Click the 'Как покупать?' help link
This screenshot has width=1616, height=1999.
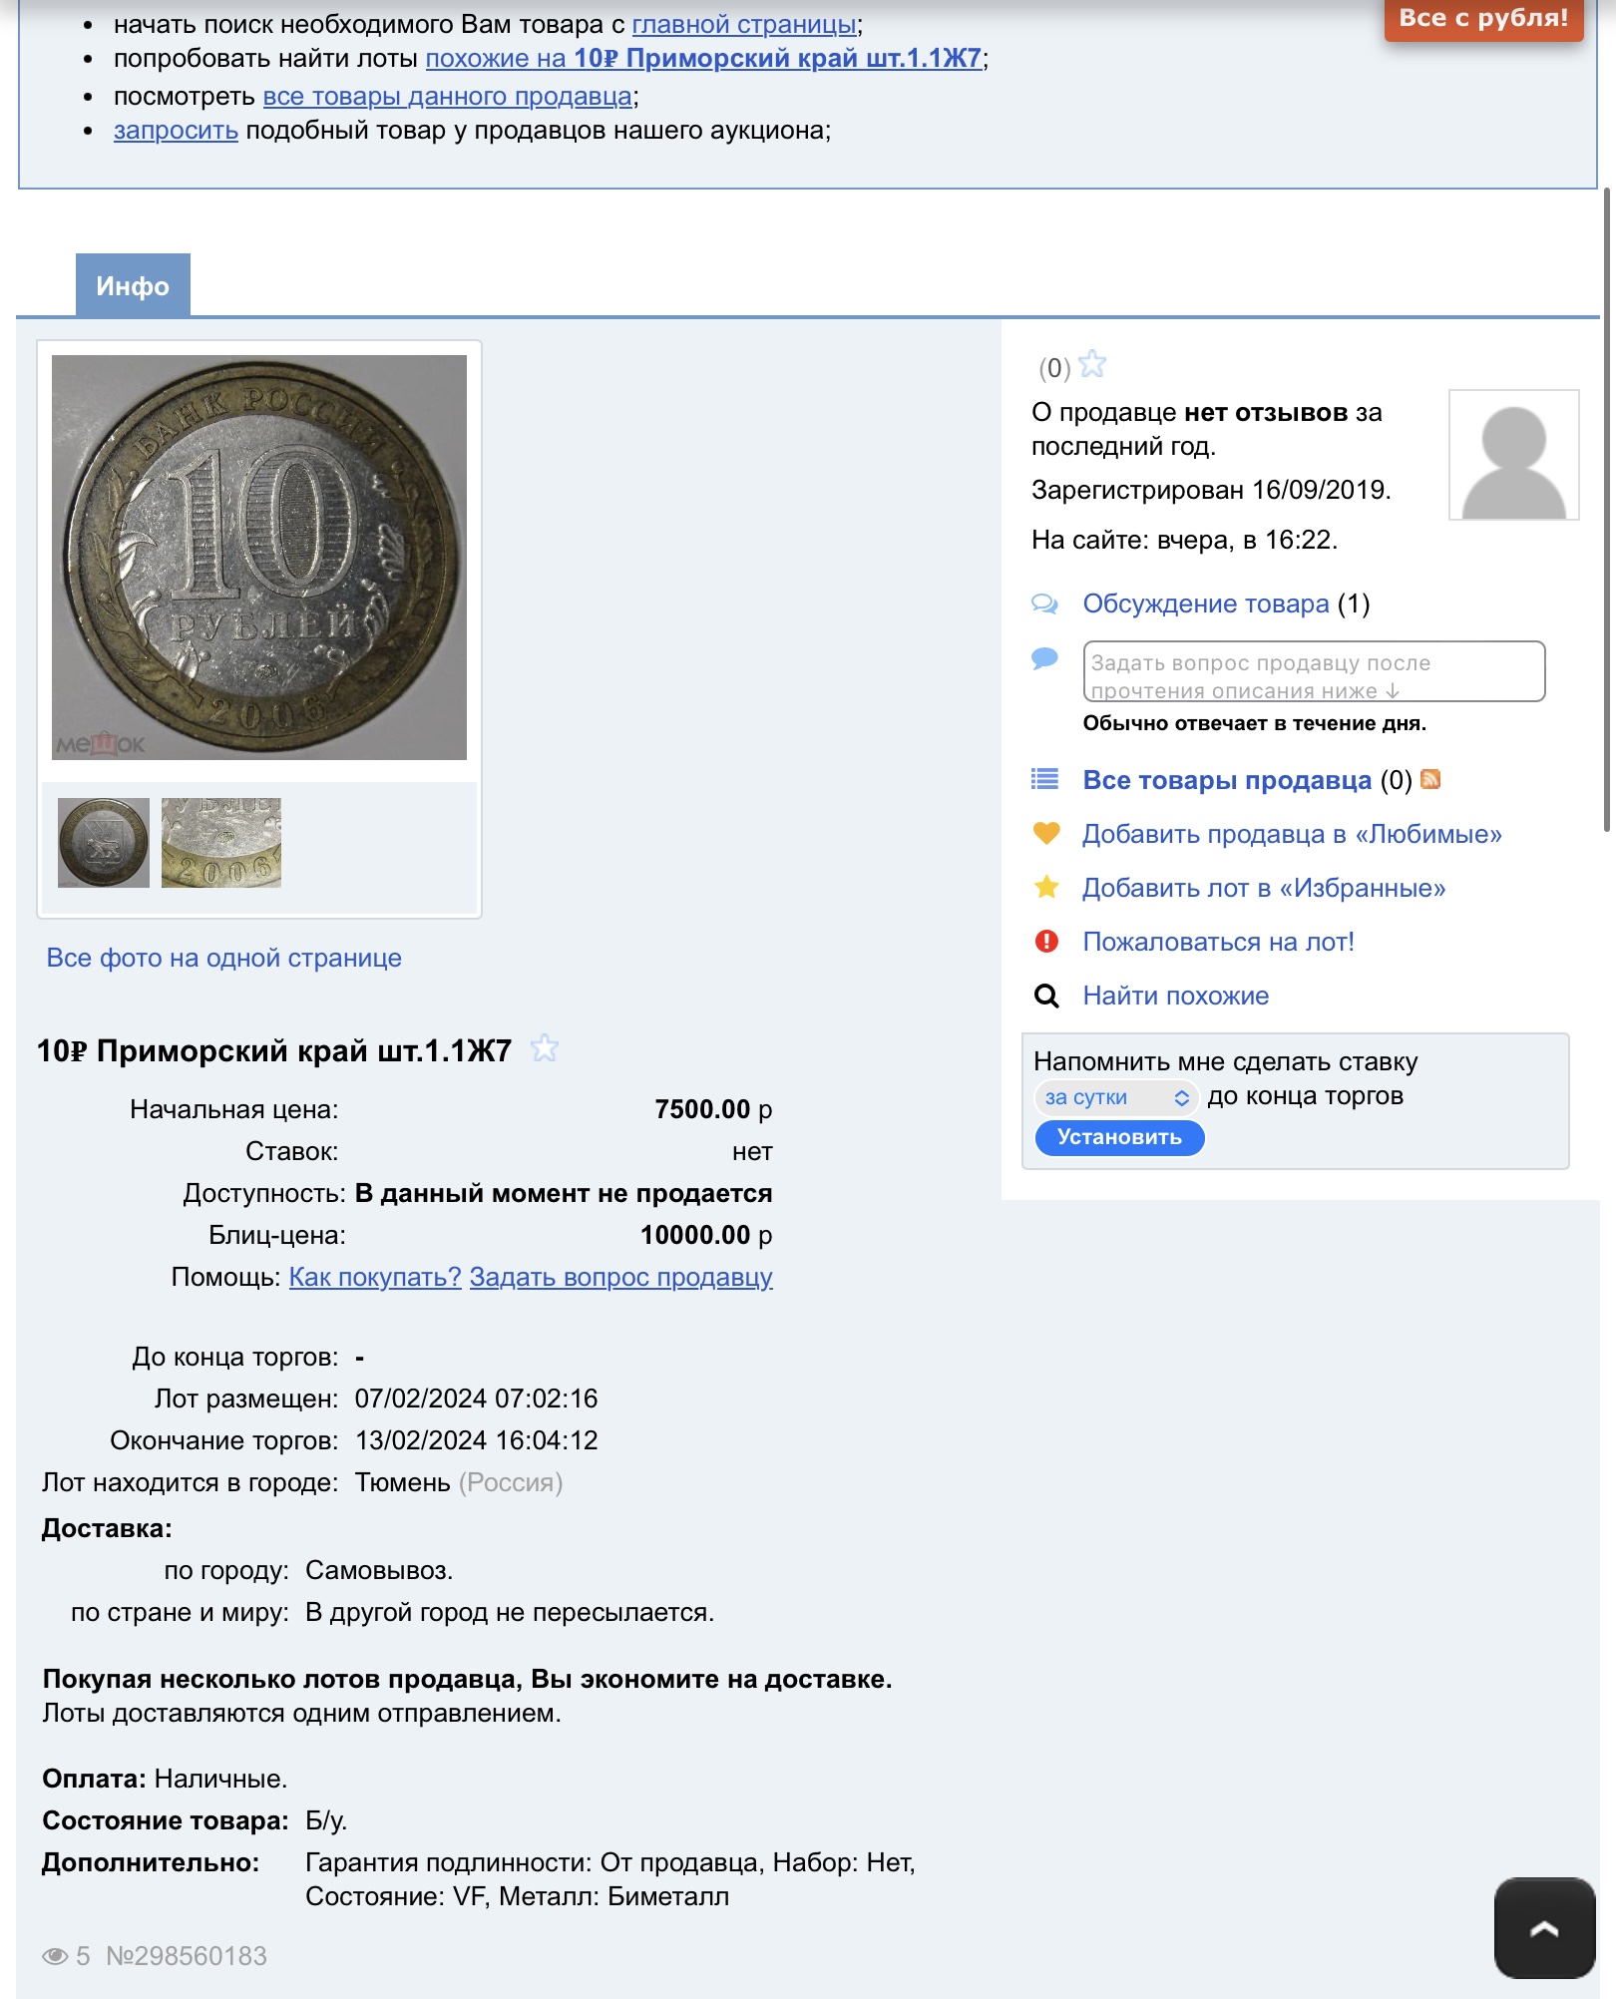click(375, 1277)
